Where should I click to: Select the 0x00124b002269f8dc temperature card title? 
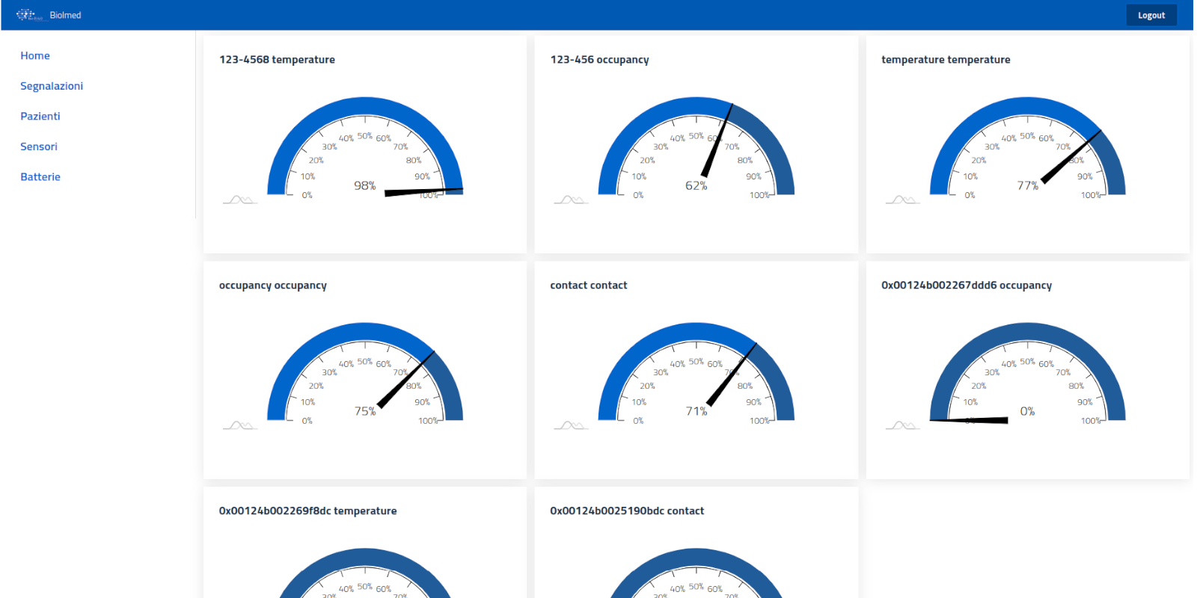[x=307, y=511]
